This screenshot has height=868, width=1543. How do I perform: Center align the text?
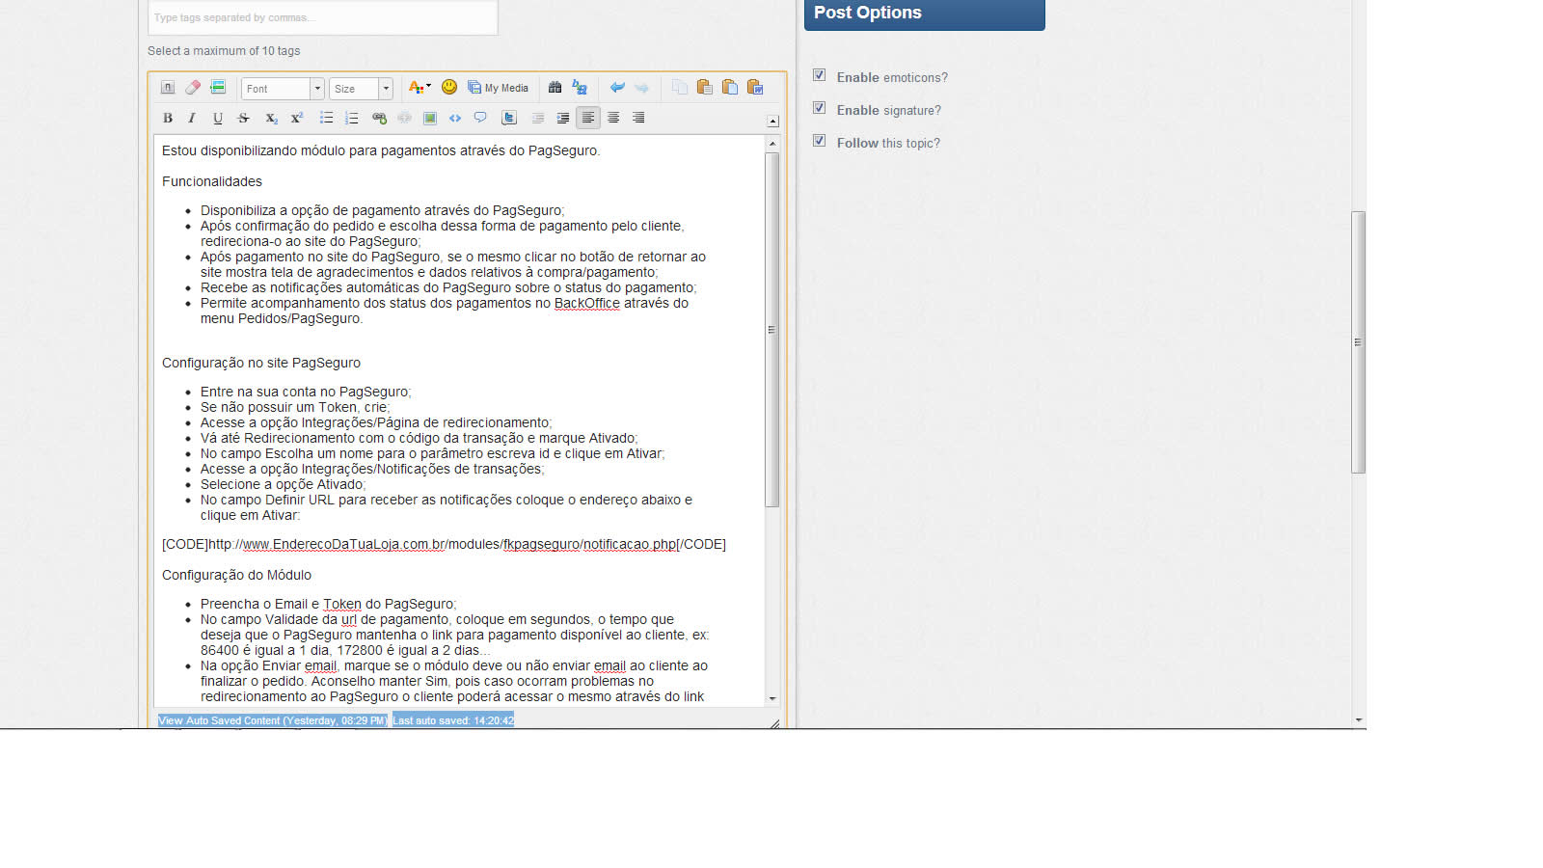[613, 118]
